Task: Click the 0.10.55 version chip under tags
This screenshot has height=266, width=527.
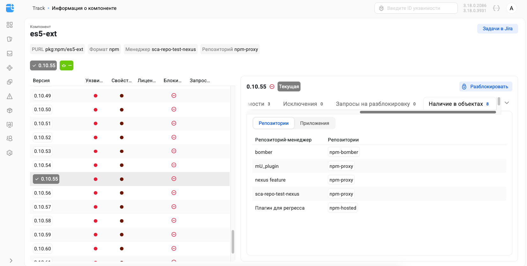Action: (43, 65)
